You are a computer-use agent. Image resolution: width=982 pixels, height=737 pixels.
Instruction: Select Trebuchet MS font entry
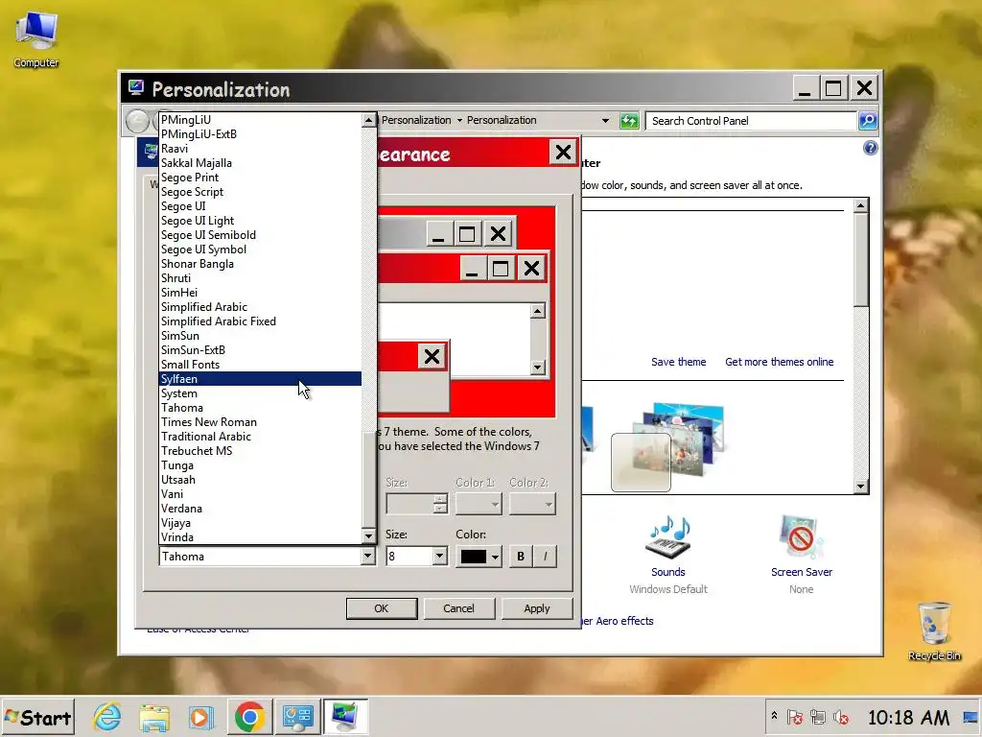tap(261, 451)
